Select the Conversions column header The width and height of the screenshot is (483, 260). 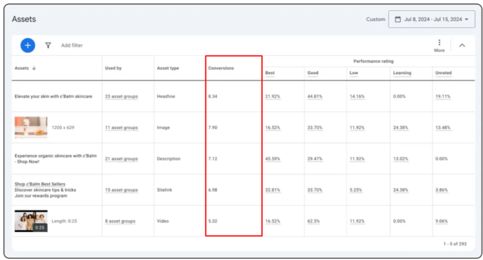[221, 68]
